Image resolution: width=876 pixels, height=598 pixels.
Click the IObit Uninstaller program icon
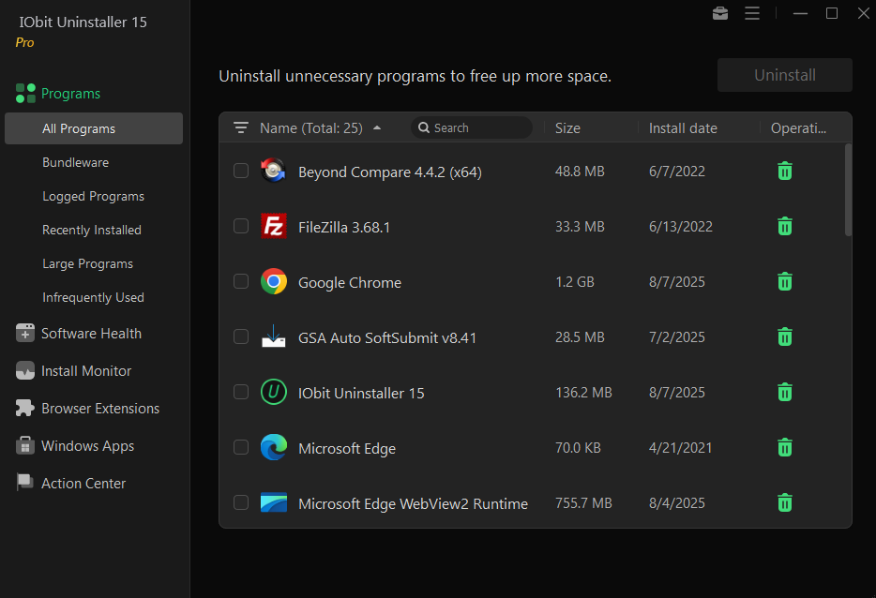click(x=274, y=392)
